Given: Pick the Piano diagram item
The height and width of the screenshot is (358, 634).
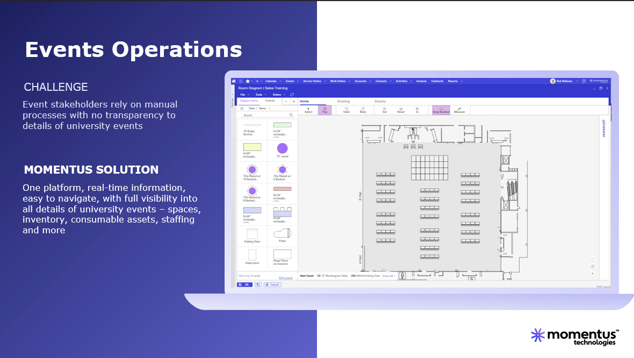Looking at the screenshot, I should pos(282,235).
